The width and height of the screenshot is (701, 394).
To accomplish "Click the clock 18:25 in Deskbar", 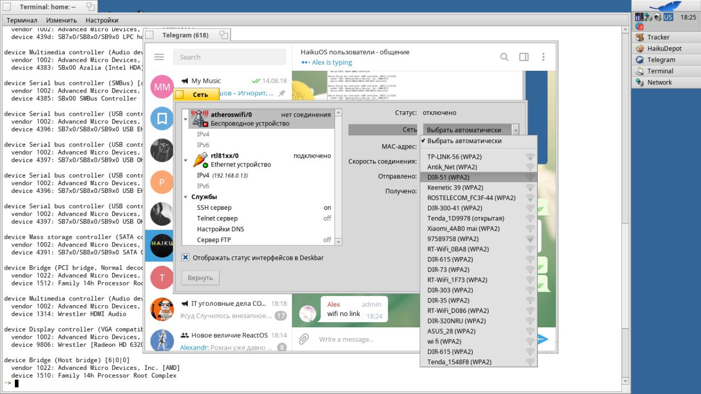I will coord(688,17).
